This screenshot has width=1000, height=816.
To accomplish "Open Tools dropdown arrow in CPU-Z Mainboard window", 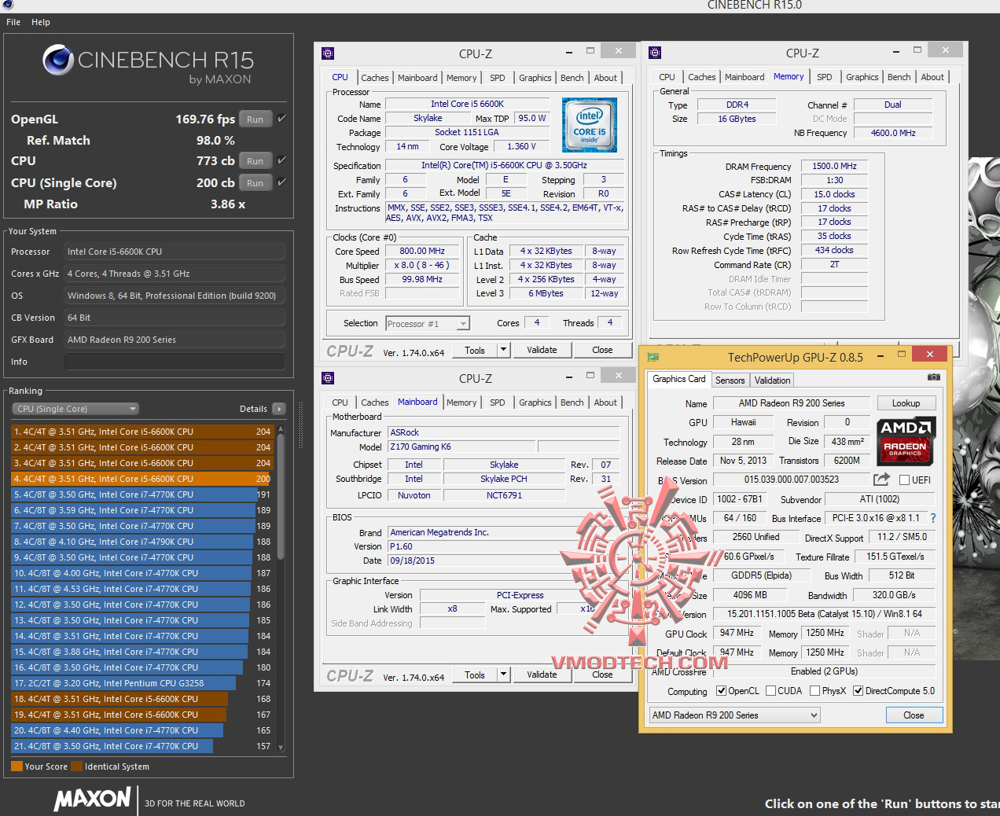I will [504, 675].
